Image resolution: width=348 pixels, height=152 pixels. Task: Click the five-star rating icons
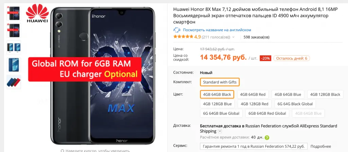tap(183, 37)
